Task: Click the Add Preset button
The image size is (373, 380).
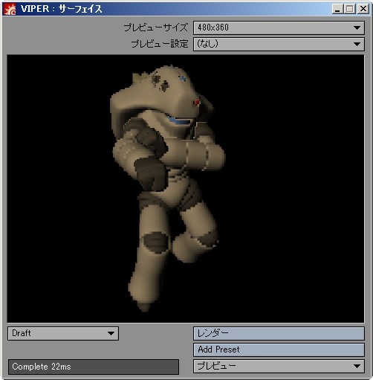Action: coord(279,350)
